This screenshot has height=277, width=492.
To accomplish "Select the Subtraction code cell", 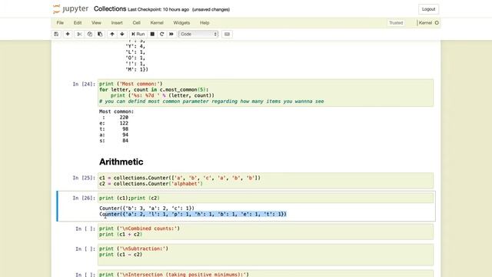I will tap(265, 255).
